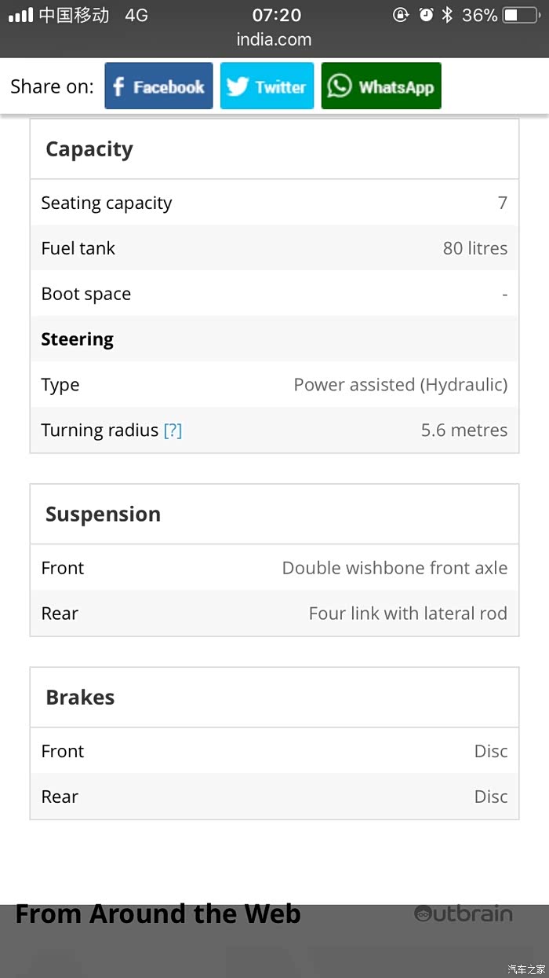Tap the cellular signal bars icon
Viewport: 549px width, 978px height.
(x=21, y=15)
